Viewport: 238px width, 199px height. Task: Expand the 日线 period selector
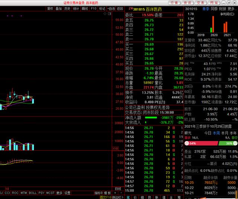[118, 189]
